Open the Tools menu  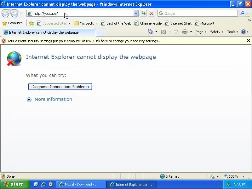tap(232, 32)
